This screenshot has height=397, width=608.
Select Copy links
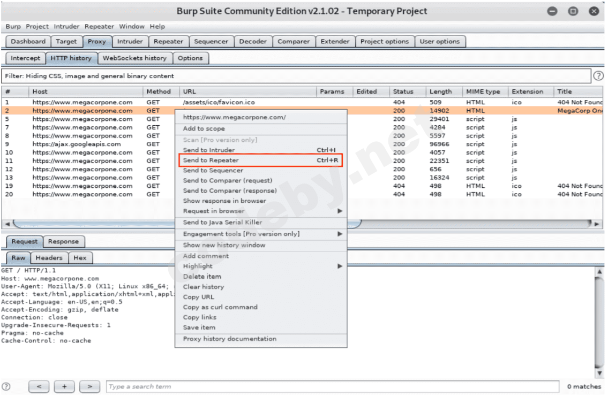tap(260, 317)
